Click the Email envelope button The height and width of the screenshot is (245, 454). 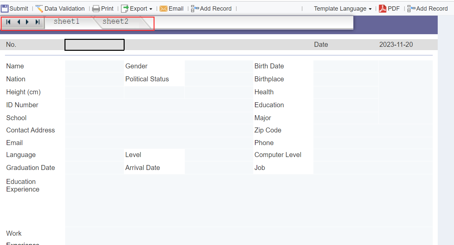(171, 9)
